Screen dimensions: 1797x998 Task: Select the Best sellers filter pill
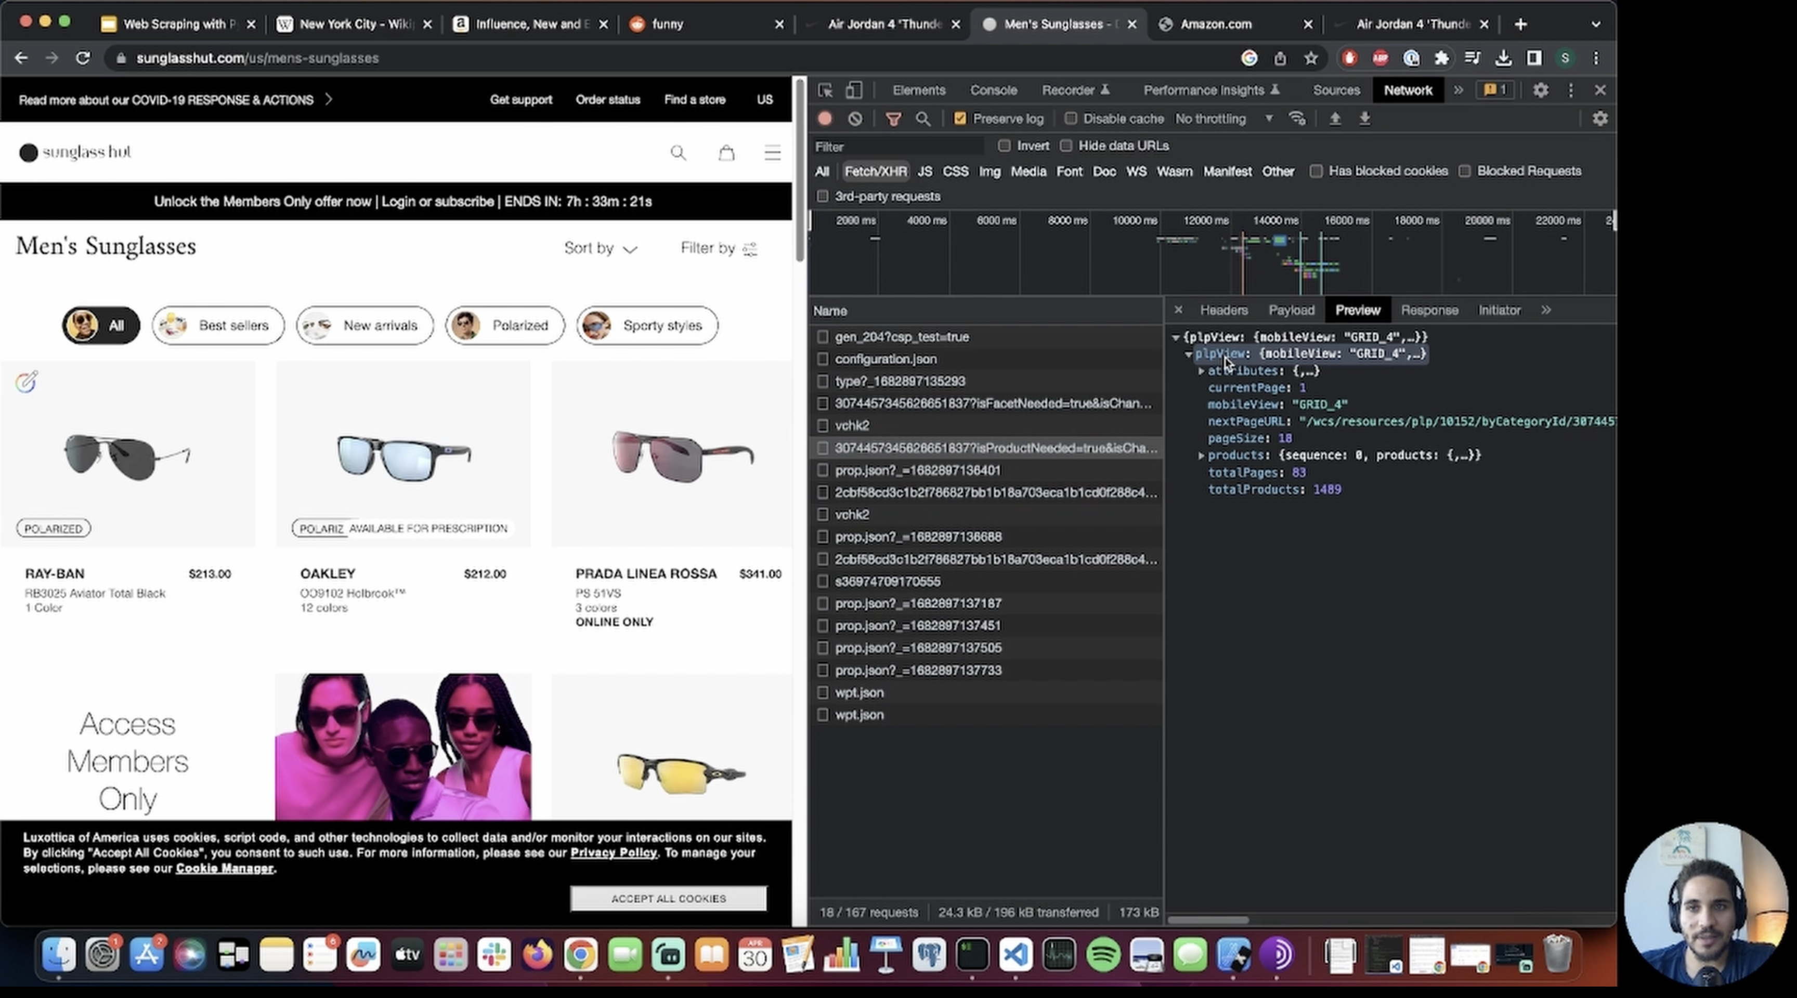coord(218,326)
